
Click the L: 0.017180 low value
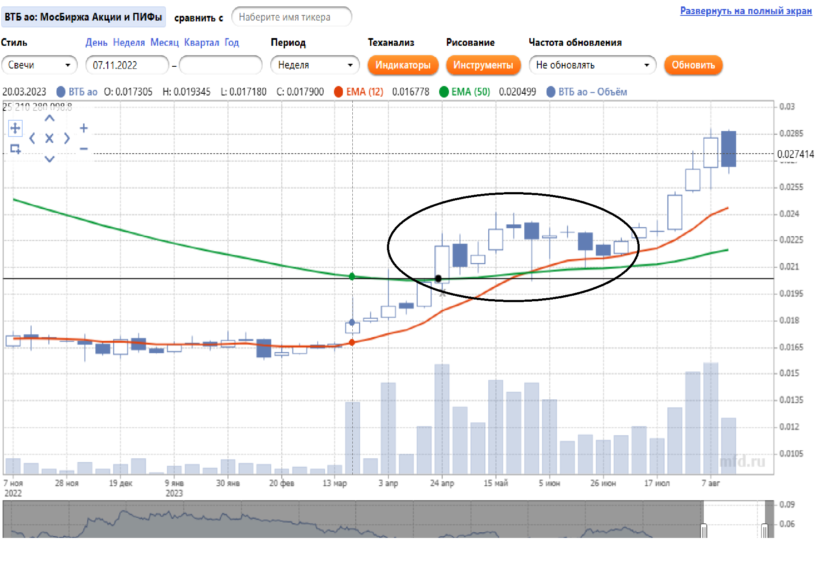coord(243,92)
